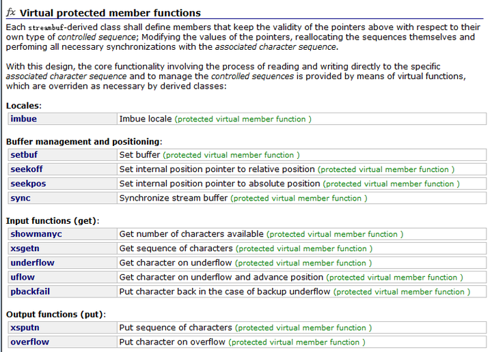Open the showmanyc function page

36,234
